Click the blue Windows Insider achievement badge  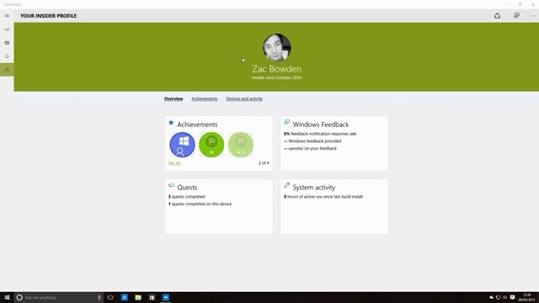[182, 145]
